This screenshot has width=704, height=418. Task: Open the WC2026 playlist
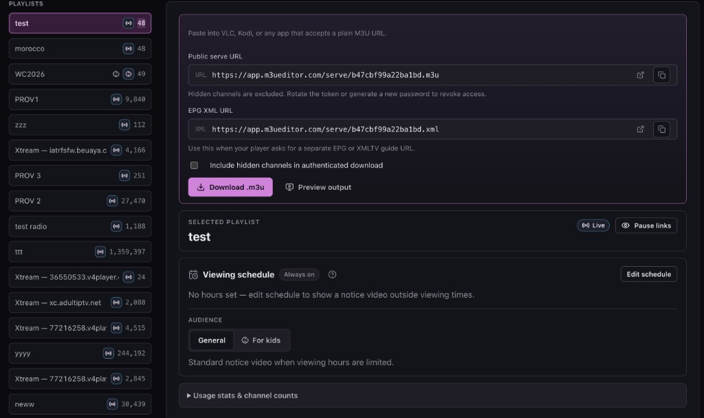click(80, 74)
